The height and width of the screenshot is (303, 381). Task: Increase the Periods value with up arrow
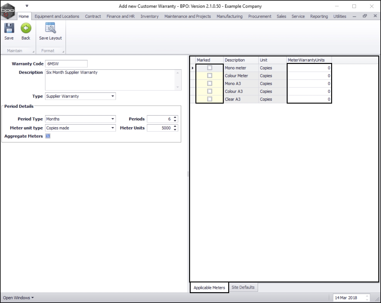pyautogui.click(x=175, y=117)
